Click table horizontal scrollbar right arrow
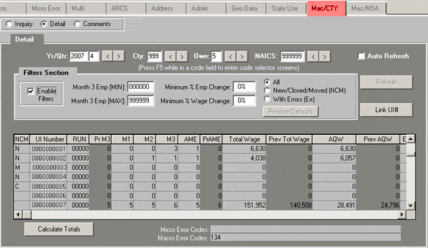This screenshot has height=248, width=428. tap(402, 214)
